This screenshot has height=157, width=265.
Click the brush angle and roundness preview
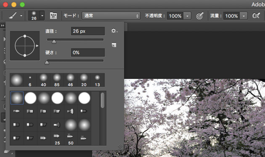pyautogui.click(x=25, y=46)
